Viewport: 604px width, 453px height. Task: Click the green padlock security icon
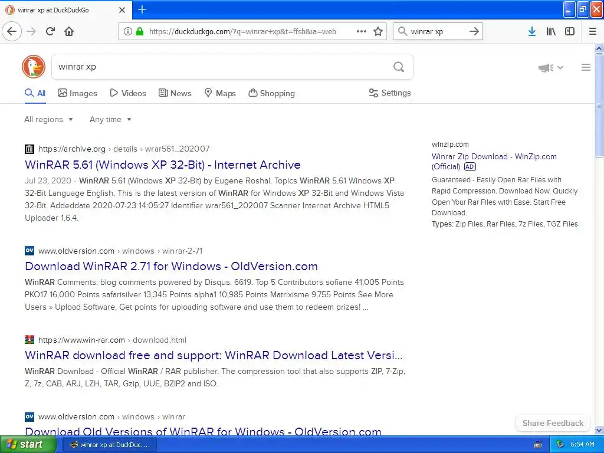point(139,31)
